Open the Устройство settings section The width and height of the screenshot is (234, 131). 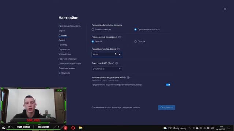[65, 54]
